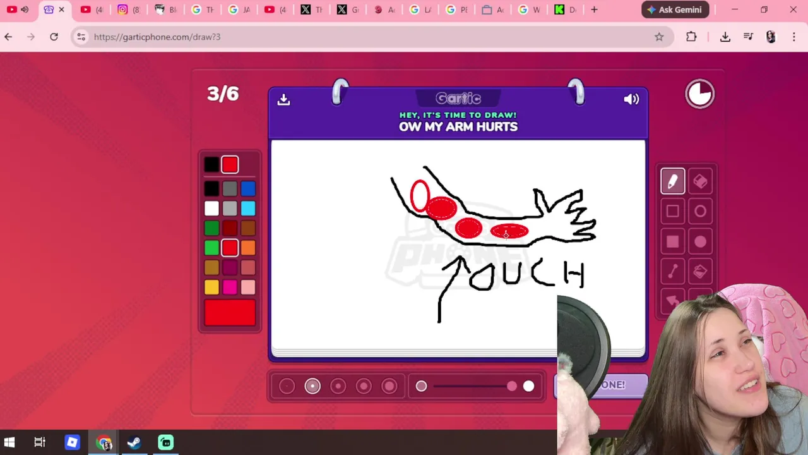This screenshot has width=808, height=455.
Task: View site information icon beside the URL
Action: [x=81, y=37]
